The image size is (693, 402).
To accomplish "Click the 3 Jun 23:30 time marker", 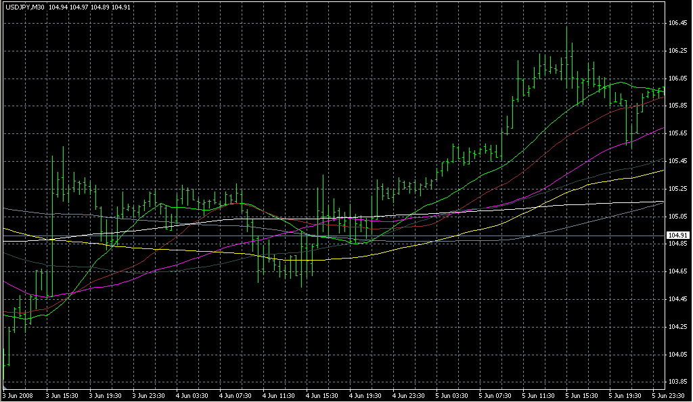I will tap(150, 395).
